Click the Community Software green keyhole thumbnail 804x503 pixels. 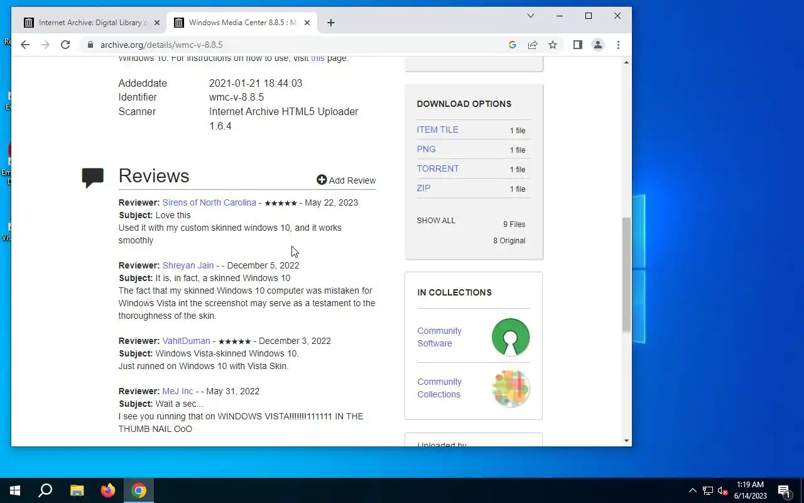511,337
